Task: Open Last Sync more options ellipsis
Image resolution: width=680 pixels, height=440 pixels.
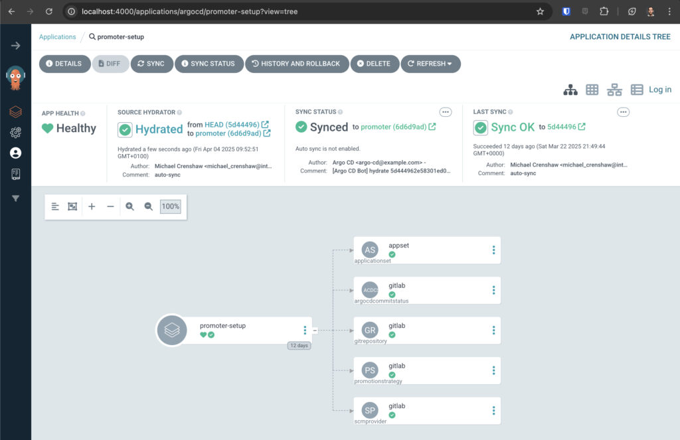Action: (x=623, y=112)
